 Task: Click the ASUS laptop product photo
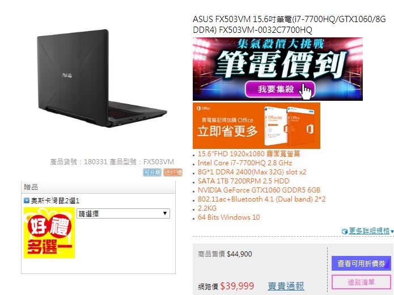point(102,78)
